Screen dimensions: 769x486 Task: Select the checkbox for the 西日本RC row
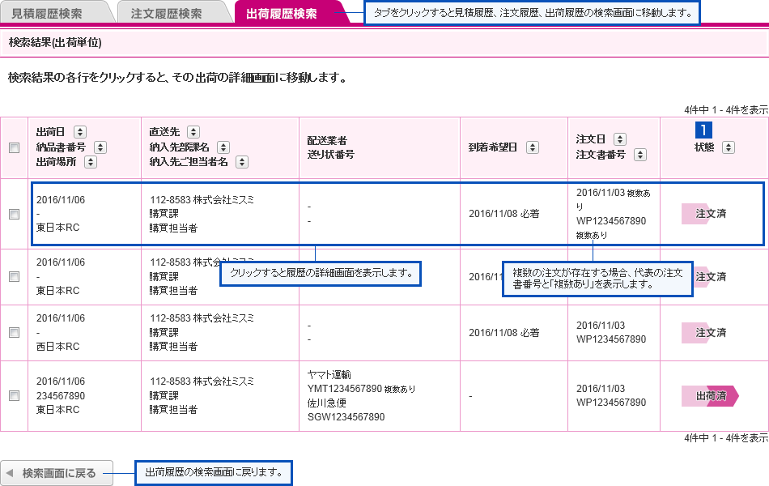click(x=13, y=333)
